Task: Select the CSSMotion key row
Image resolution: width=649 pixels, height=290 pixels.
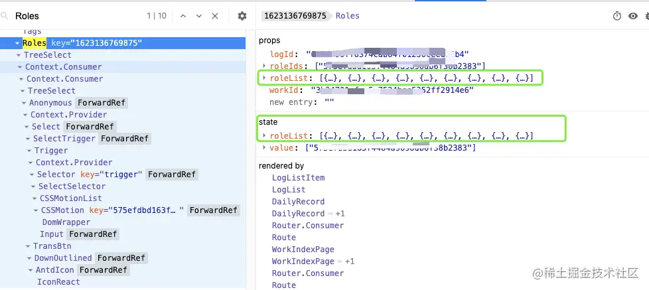Action: pos(123,210)
